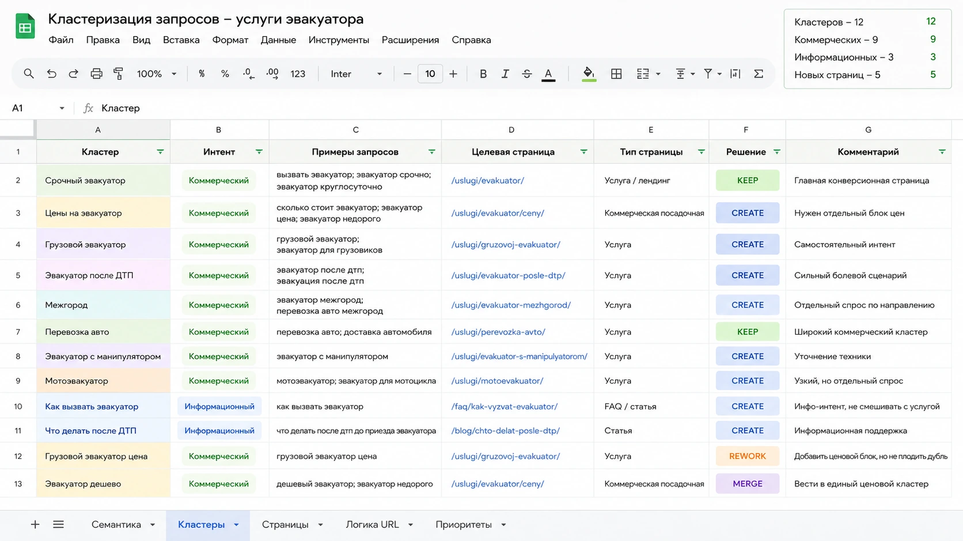Screen dimensions: 963x541
Task: Open the fill color picker
Action: click(589, 74)
